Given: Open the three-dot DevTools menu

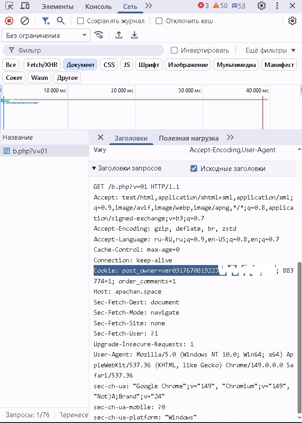Looking at the screenshot, I should coord(277,6).
